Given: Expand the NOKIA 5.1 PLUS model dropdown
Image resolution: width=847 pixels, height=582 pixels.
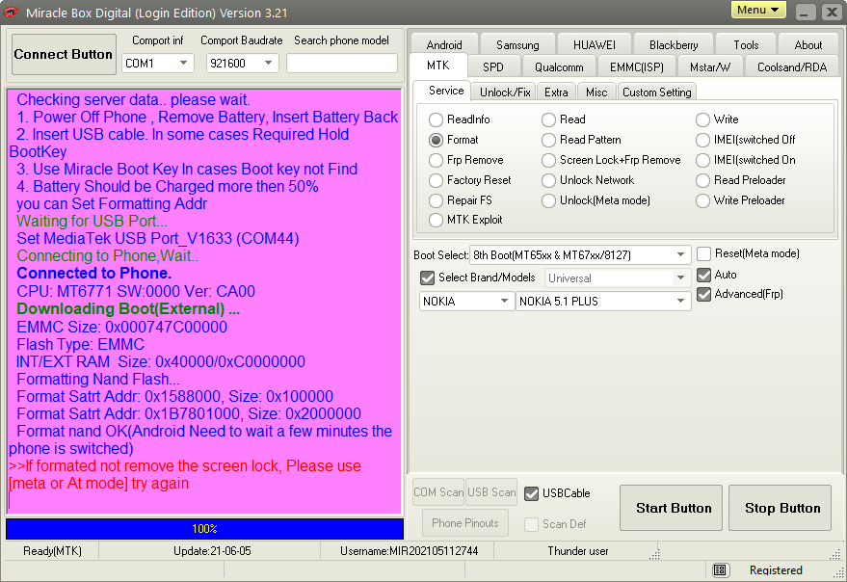Looking at the screenshot, I should [603, 301].
